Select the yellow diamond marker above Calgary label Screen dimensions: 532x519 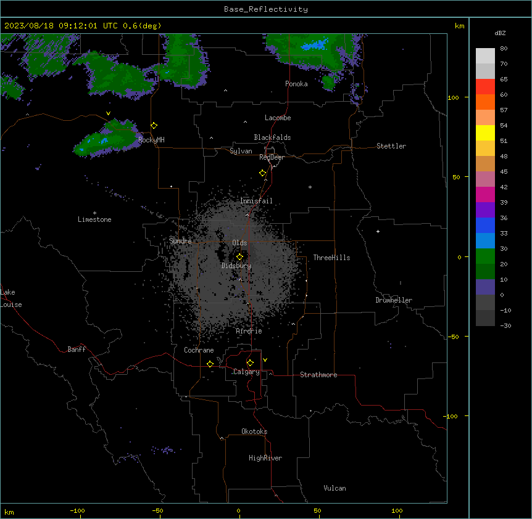tap(250, 363)
